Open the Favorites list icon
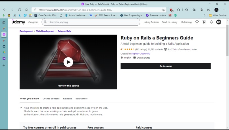Viewport: 229px width, 130px height. click(x=186, y=10)
